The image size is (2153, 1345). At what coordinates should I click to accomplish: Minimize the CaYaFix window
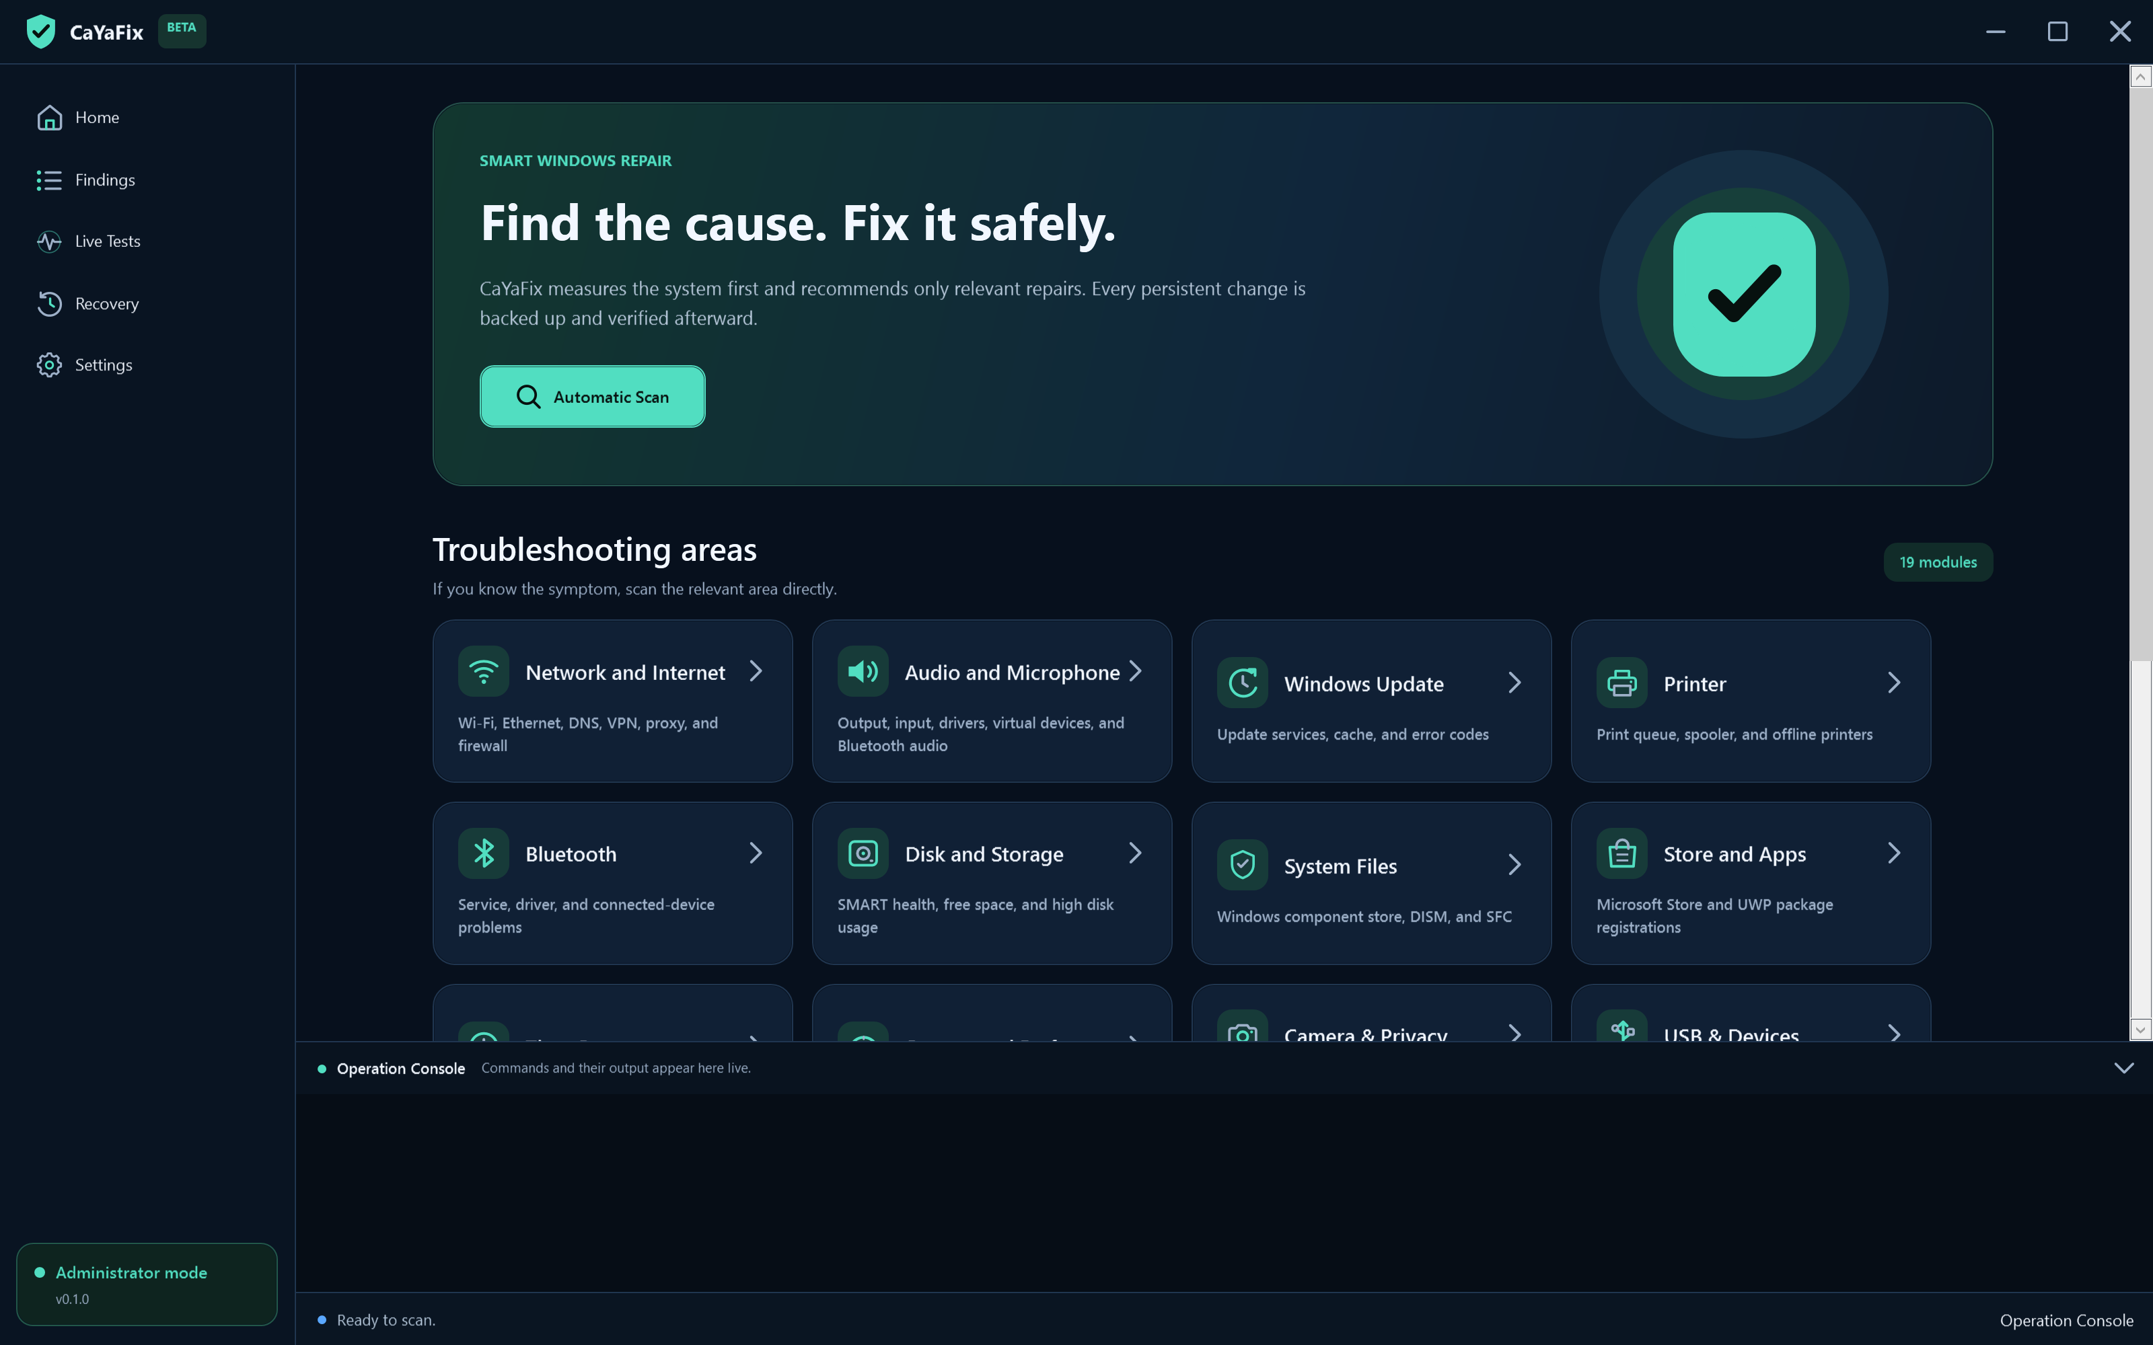point(1996,32)
